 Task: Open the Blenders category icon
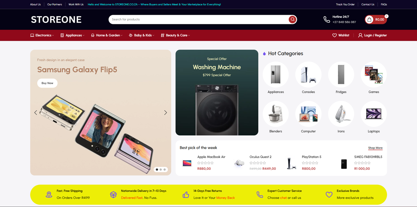tap(276, 114)
